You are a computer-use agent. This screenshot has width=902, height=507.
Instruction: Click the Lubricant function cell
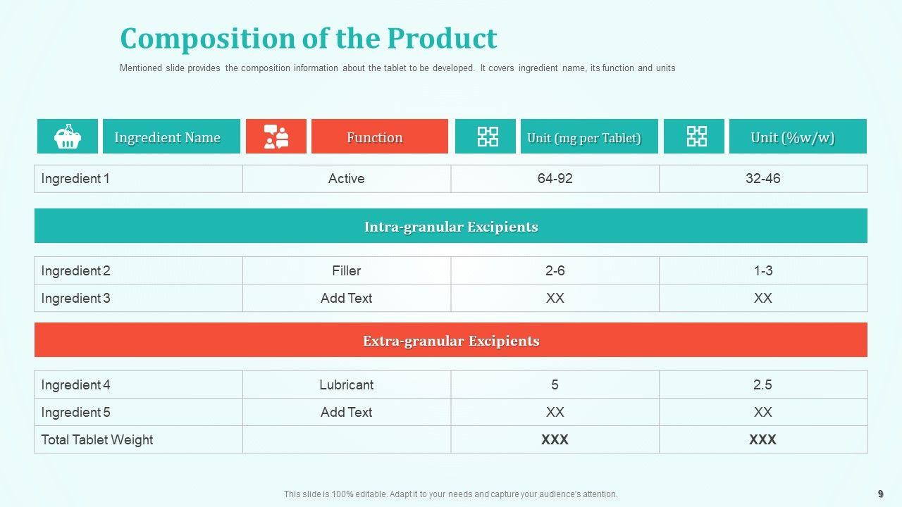(x=346, y=384)
